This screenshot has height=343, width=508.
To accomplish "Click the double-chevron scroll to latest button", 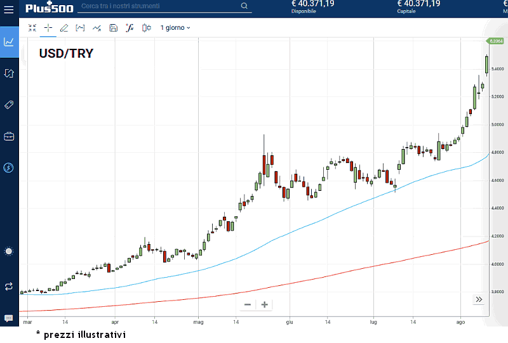I will [x=479, y=300].
